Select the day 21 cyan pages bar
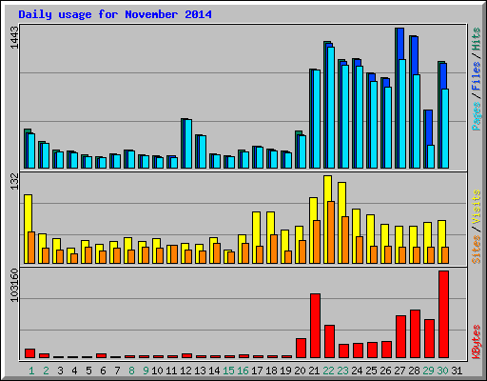 click(317, 119)
